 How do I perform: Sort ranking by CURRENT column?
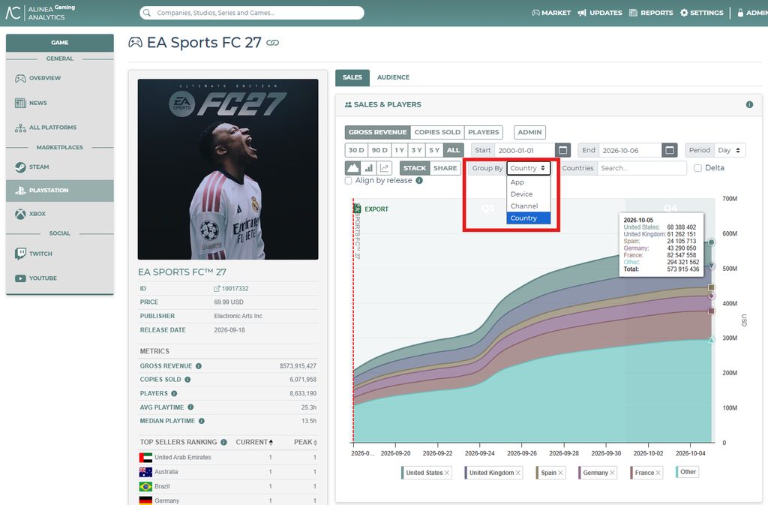click(254, 442)
